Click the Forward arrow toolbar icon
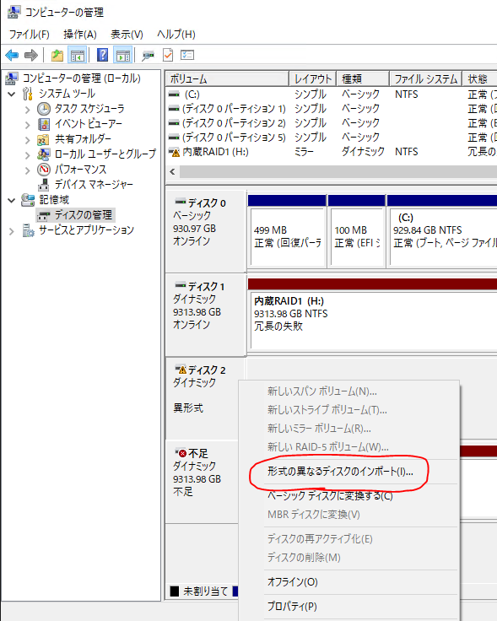This screenshot has width=497, height=621. pyautogui.click(x=31, y=55)
